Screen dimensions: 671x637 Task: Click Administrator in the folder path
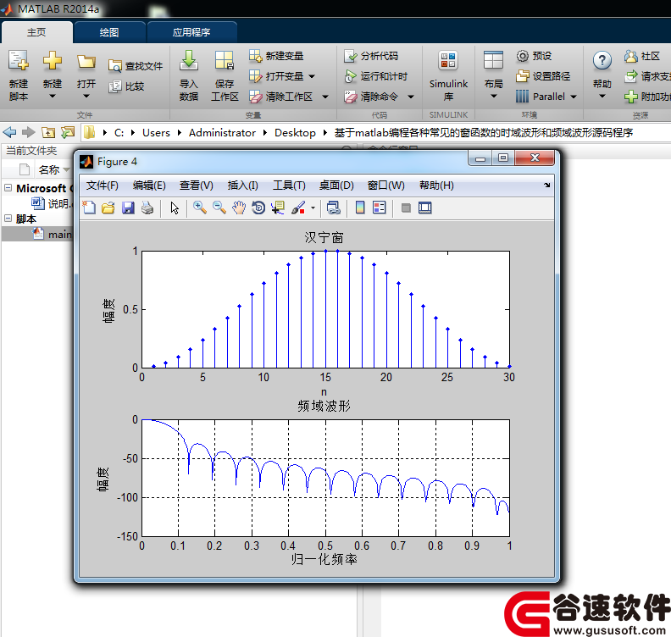tap(222, 133)
